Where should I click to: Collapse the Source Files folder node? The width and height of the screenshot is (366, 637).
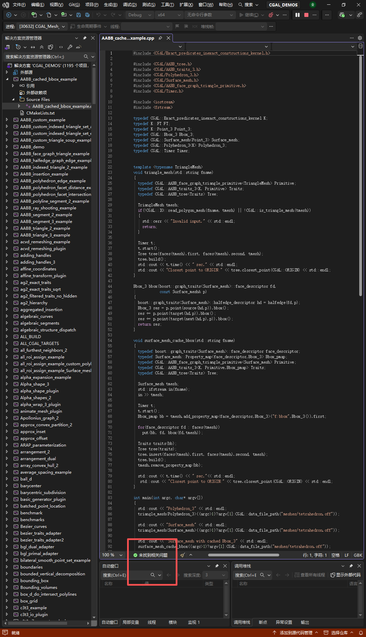click(x=13, y=99)
